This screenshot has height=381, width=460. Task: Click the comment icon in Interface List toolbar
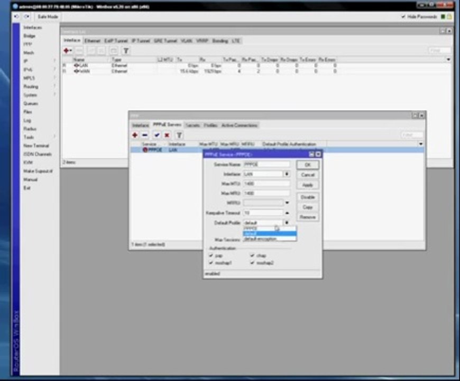pyautogui.click(x=113, y=51)
